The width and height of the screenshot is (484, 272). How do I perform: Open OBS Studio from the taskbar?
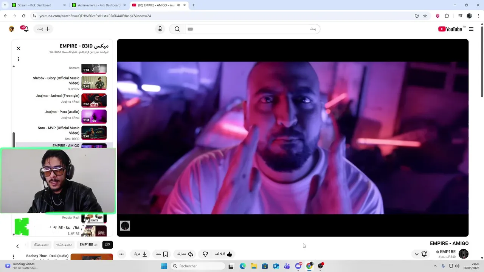(321, 266)
